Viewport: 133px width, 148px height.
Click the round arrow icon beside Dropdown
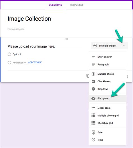click(93, 89)
